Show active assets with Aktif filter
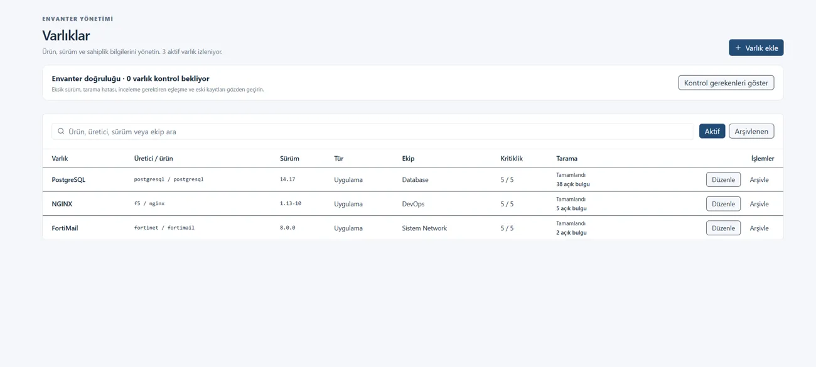The image size is (816, 367). pyautogui.click(x=712, y=131)
